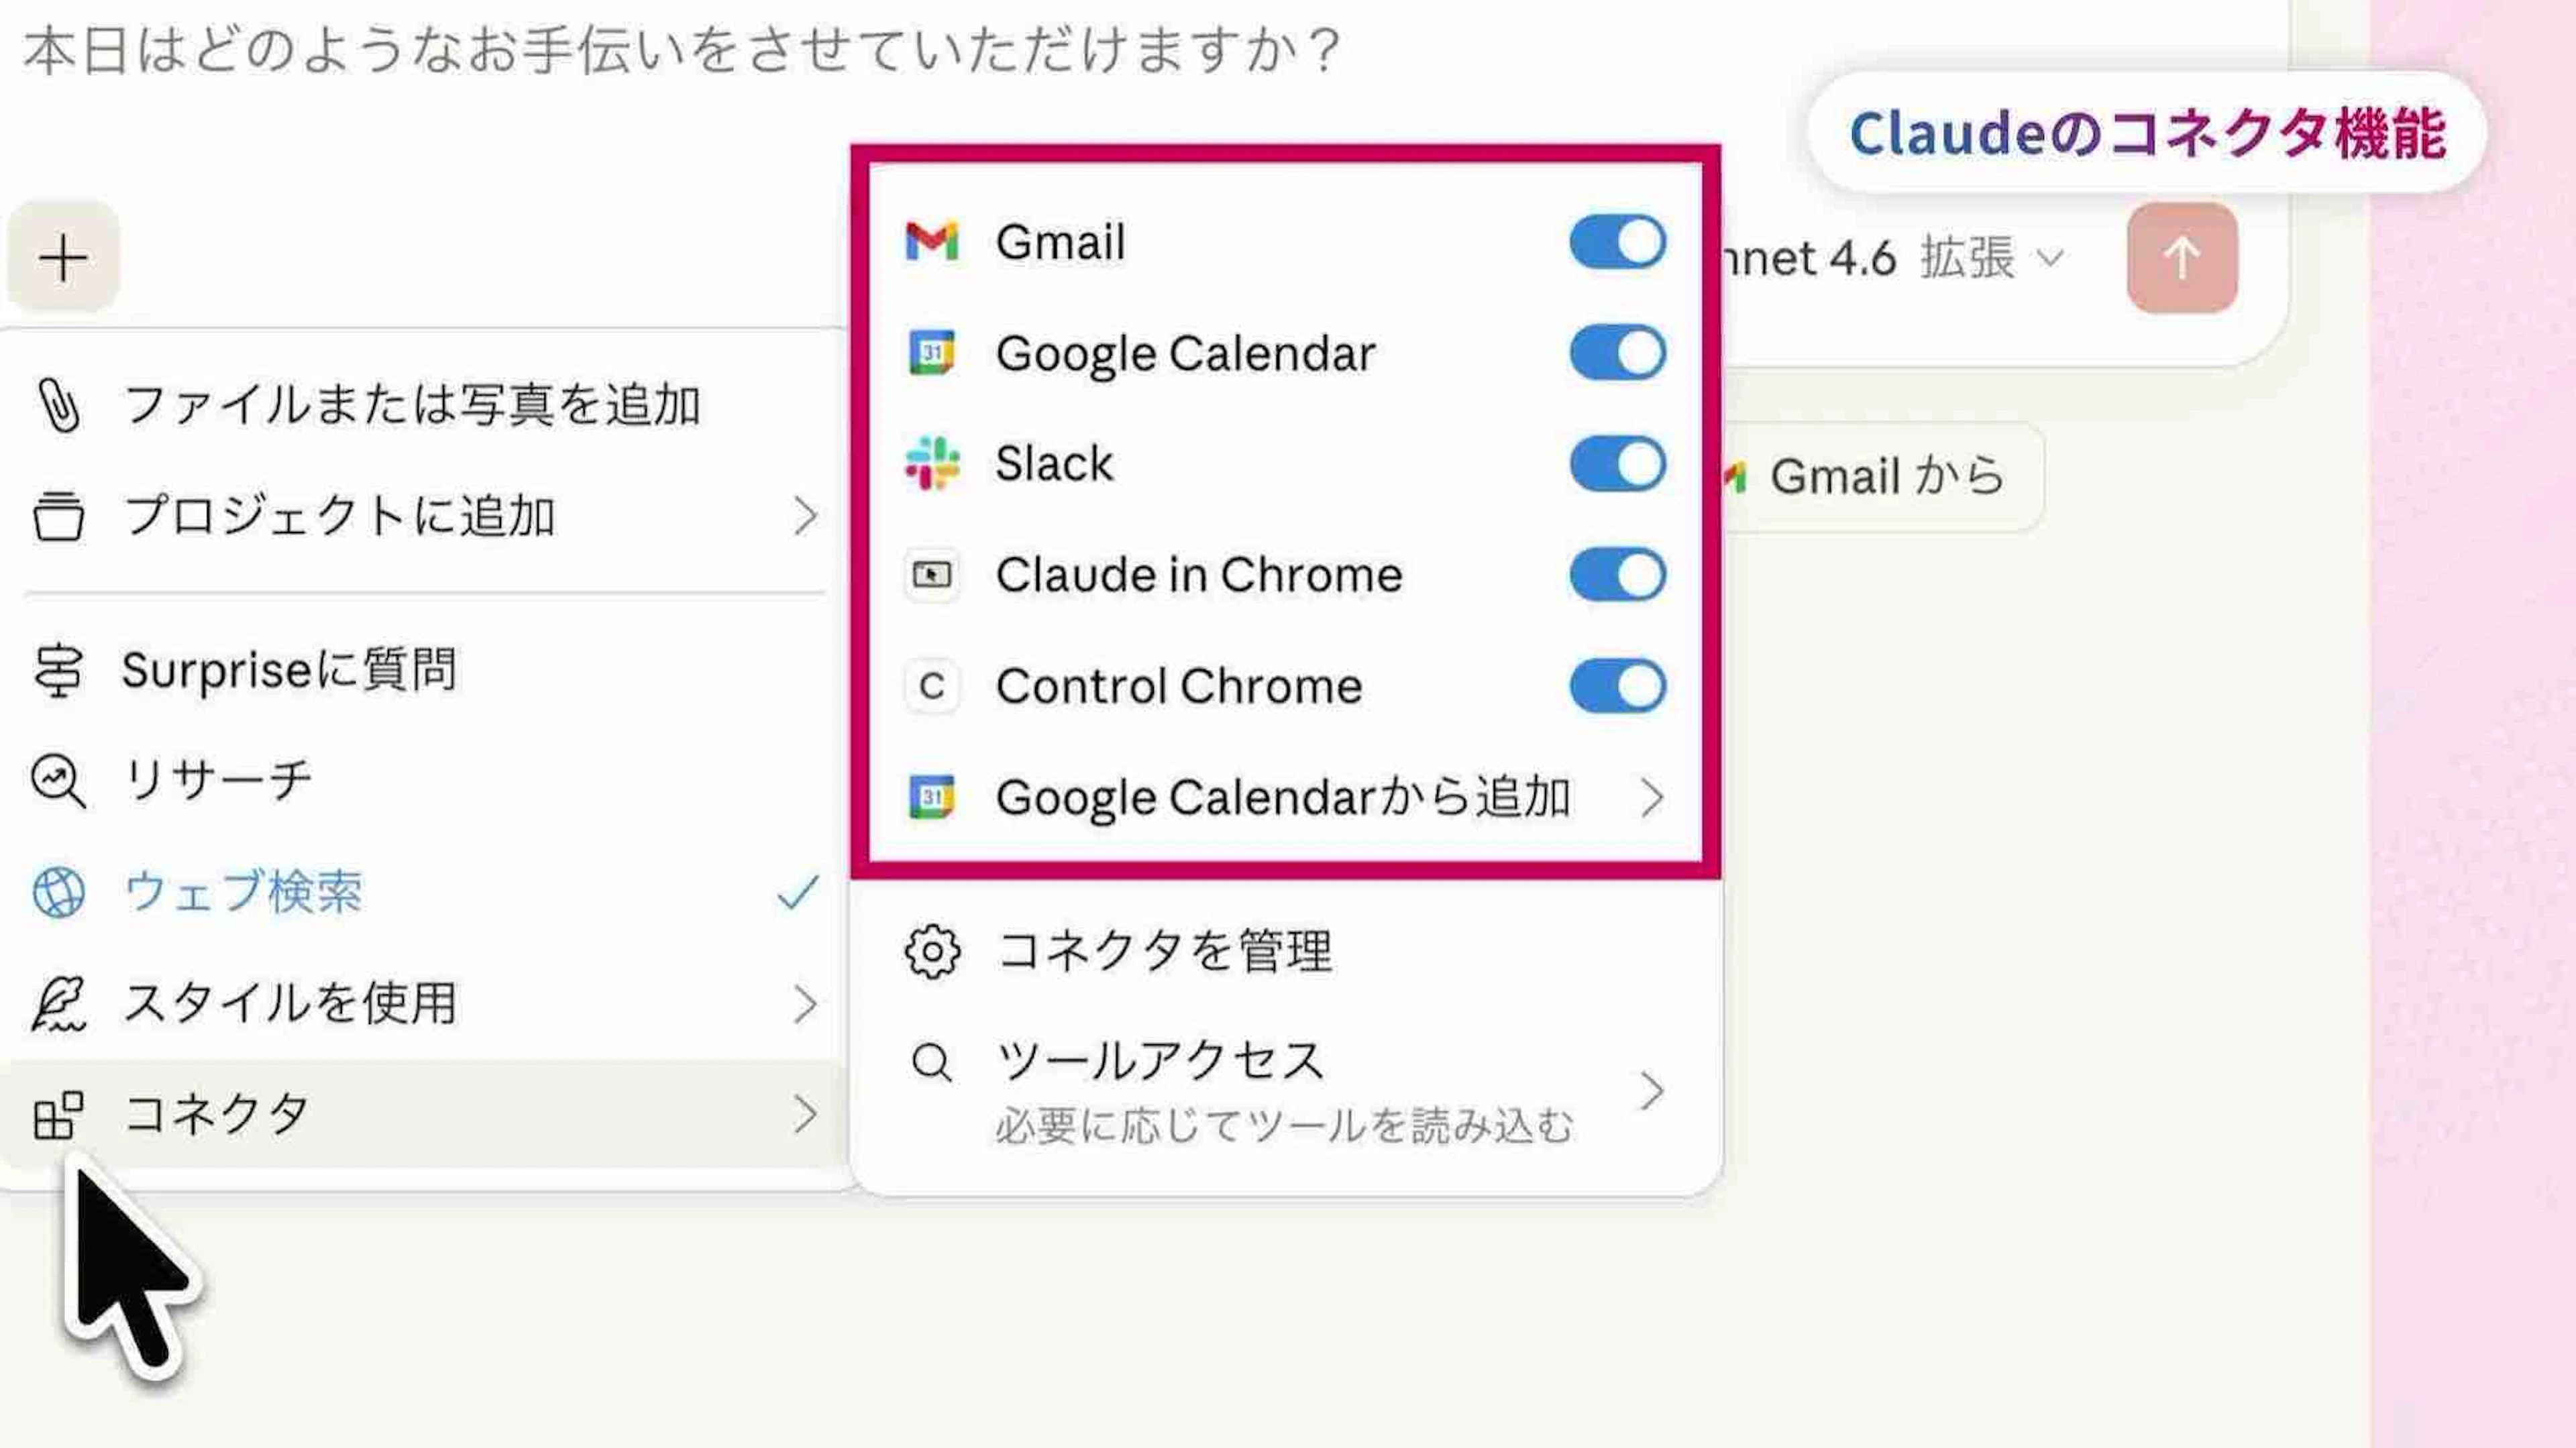Click the plus attachment button
The width and height of the screenshot is (2576, 1448).
(63, 257)
